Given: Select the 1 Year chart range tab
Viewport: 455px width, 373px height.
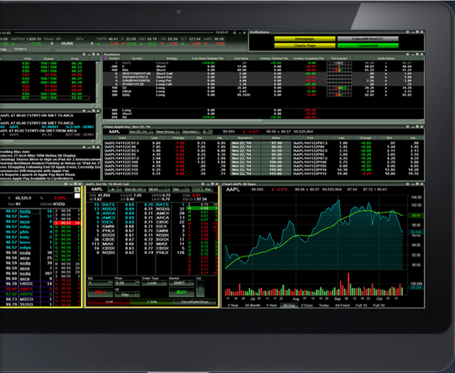Looking at the screenshot, I should [272, 305].
